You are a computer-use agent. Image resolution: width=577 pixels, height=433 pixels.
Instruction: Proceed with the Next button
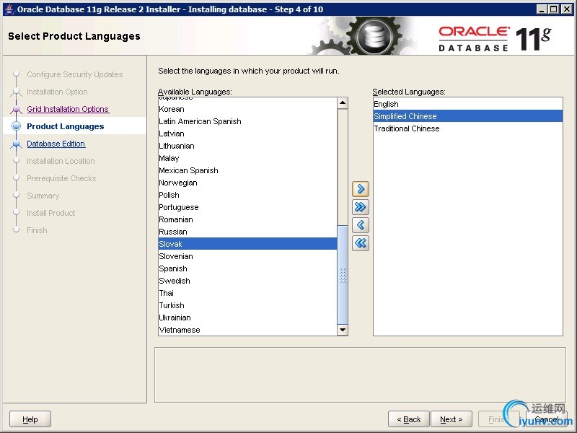[x=452, y=419]
